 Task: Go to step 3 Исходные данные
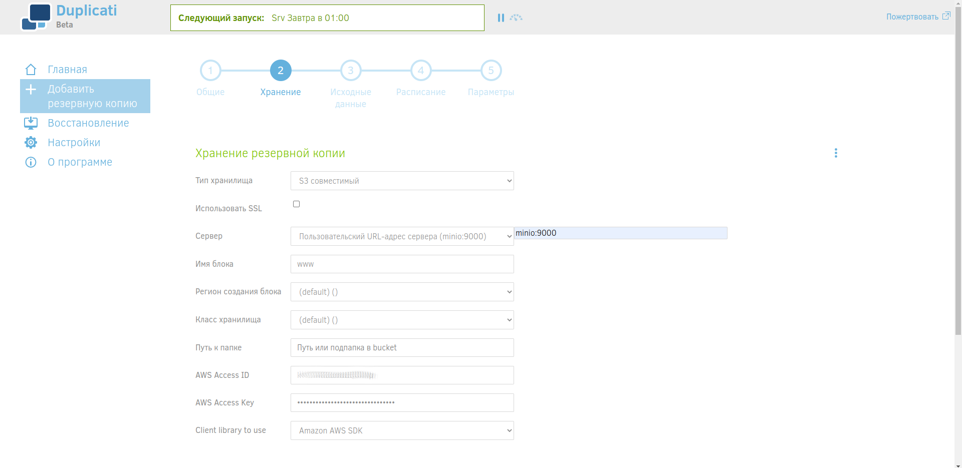click(x=351, y=71)
